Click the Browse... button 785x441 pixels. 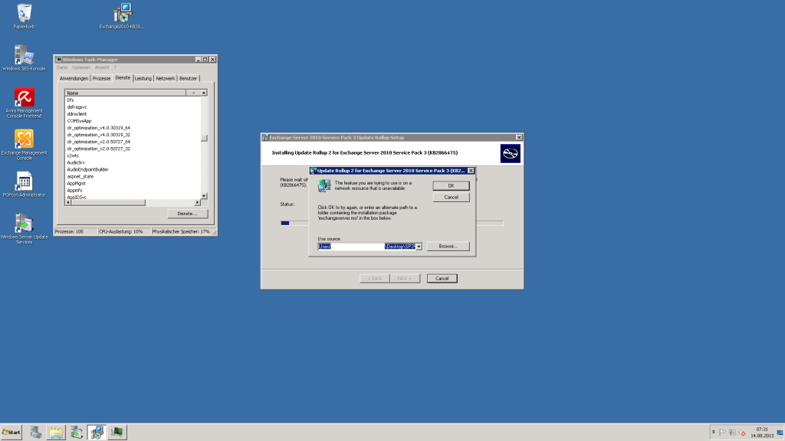click(448, 246)
